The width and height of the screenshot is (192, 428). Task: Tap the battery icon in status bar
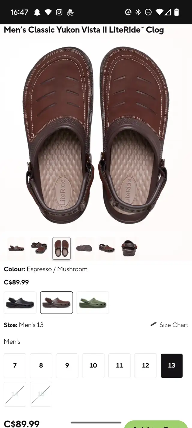click(x=177, y=12)
